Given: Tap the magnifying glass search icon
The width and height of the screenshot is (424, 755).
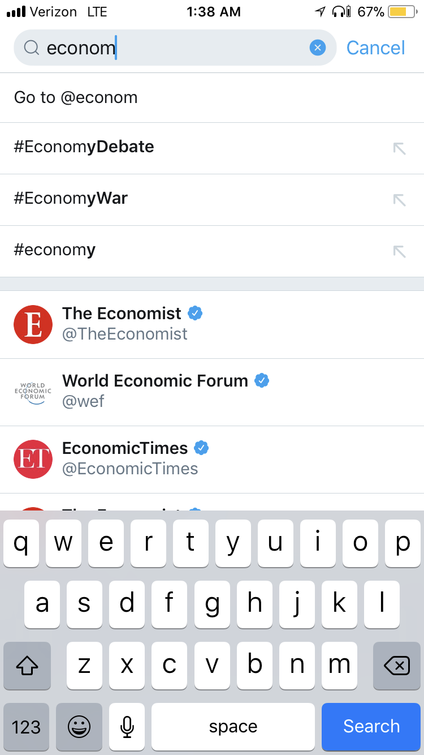Looking at the screenshot, I should coord(31,48).
